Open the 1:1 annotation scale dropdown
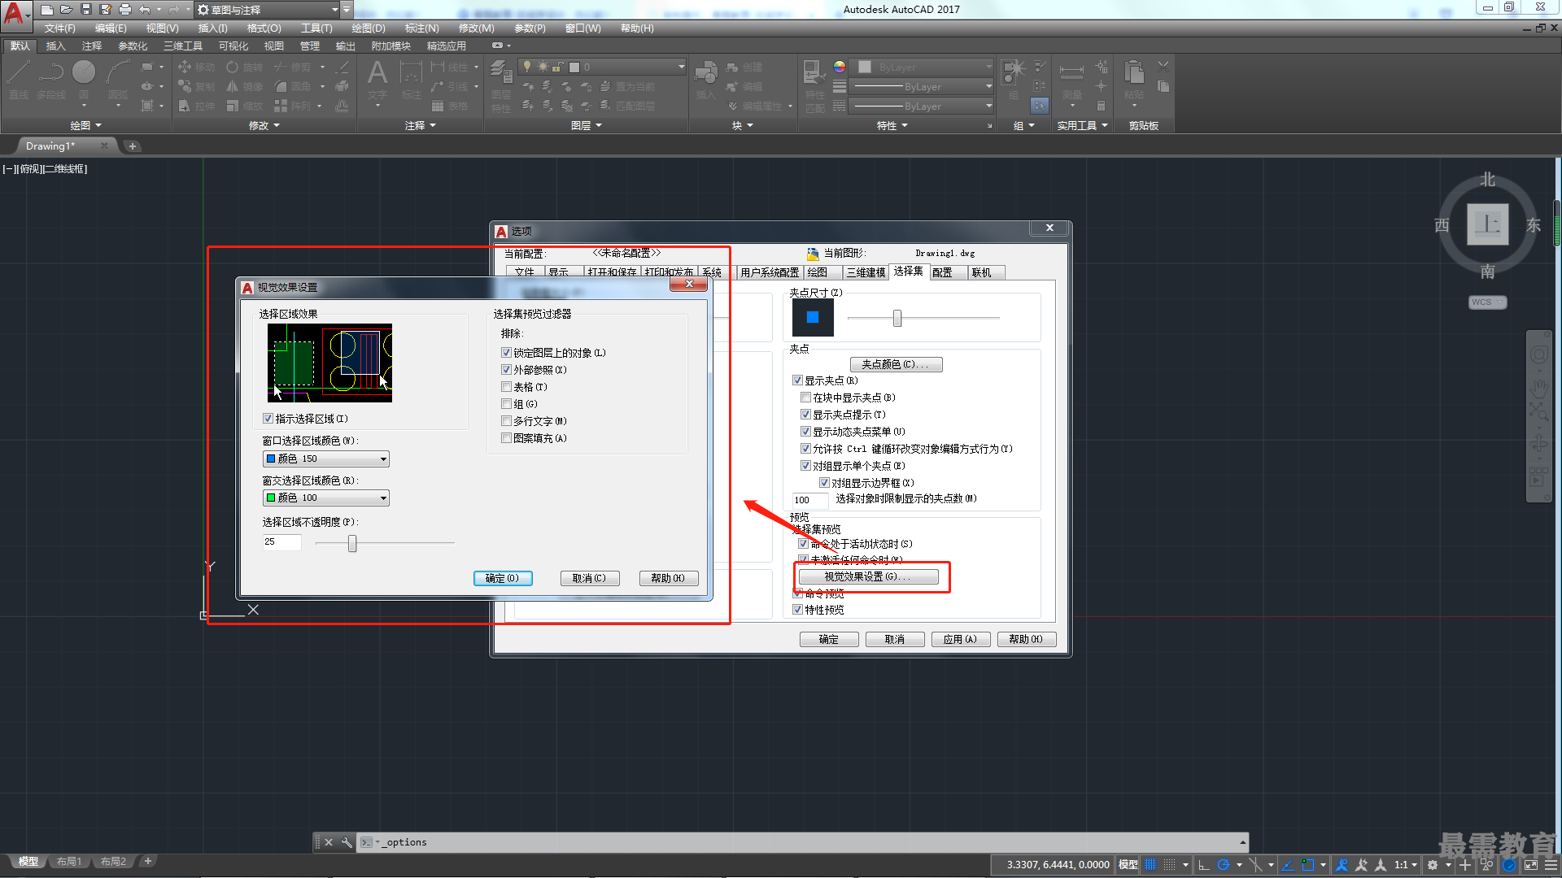The image size is (1562, 878). pyautogui.click(x=1406, y=864)
